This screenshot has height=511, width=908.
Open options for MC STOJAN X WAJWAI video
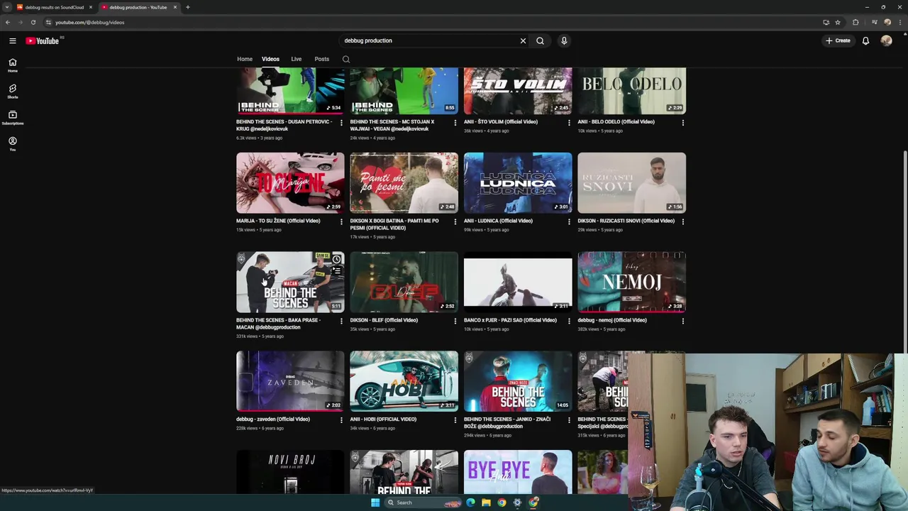pyautogui.click(x=455, y=123)
